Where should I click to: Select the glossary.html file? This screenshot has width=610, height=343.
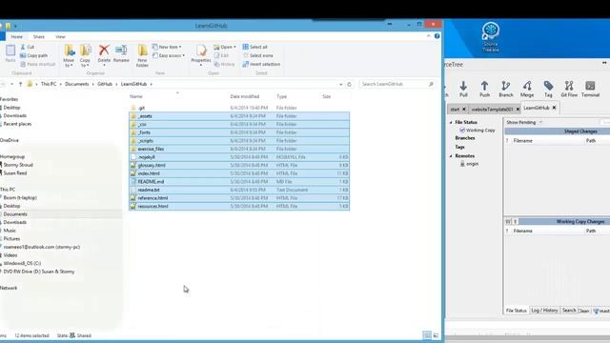[x=239, y=165]
